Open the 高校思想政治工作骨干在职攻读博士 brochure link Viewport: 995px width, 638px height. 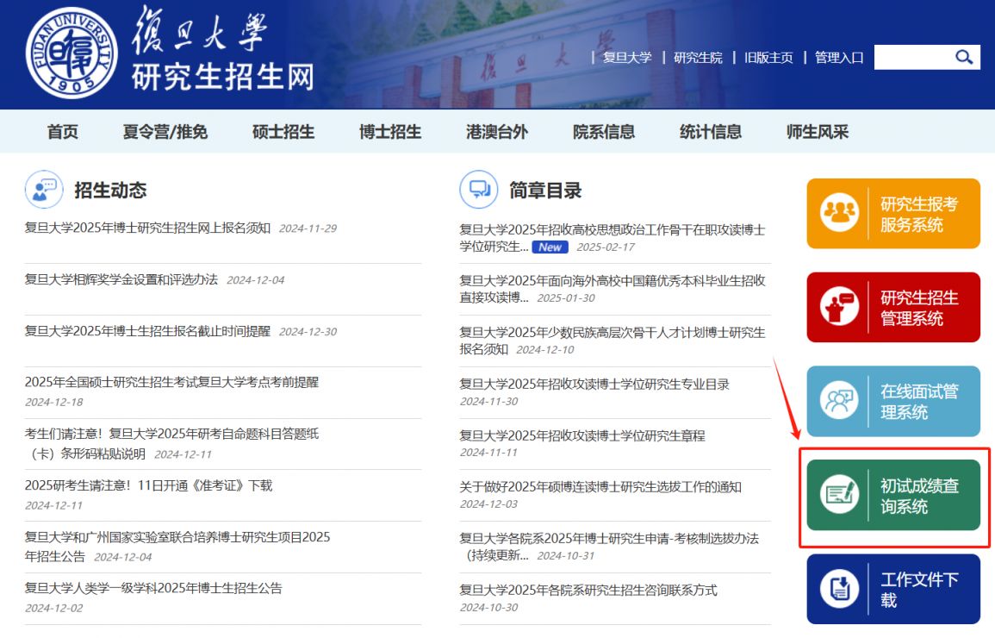tap(613, 238)
